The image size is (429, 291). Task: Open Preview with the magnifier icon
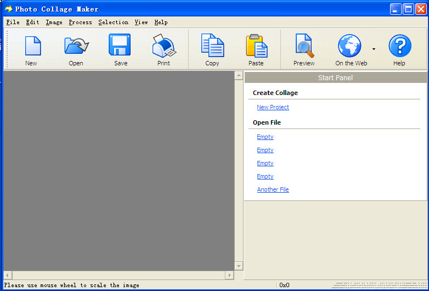point(304,46)
